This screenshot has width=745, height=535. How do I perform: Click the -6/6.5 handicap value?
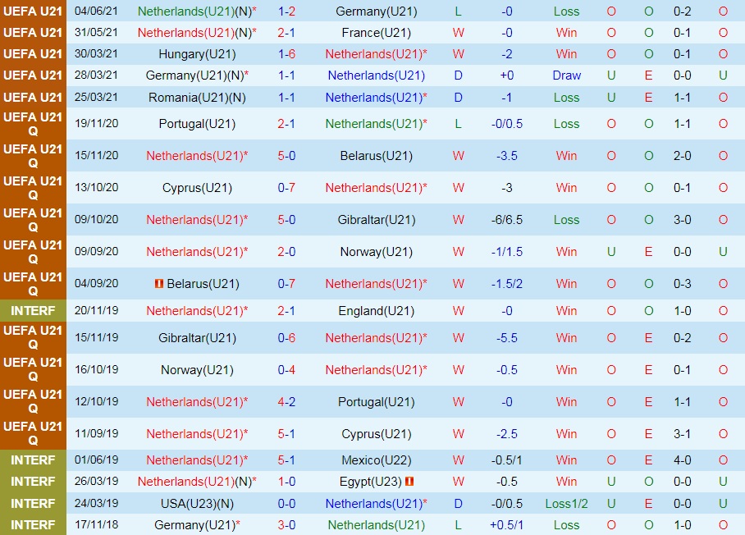point(507,220)
